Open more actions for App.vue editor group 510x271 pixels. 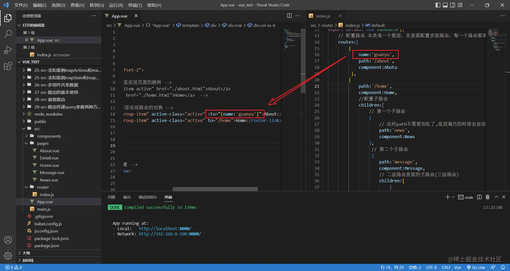(x=298, y=16)
